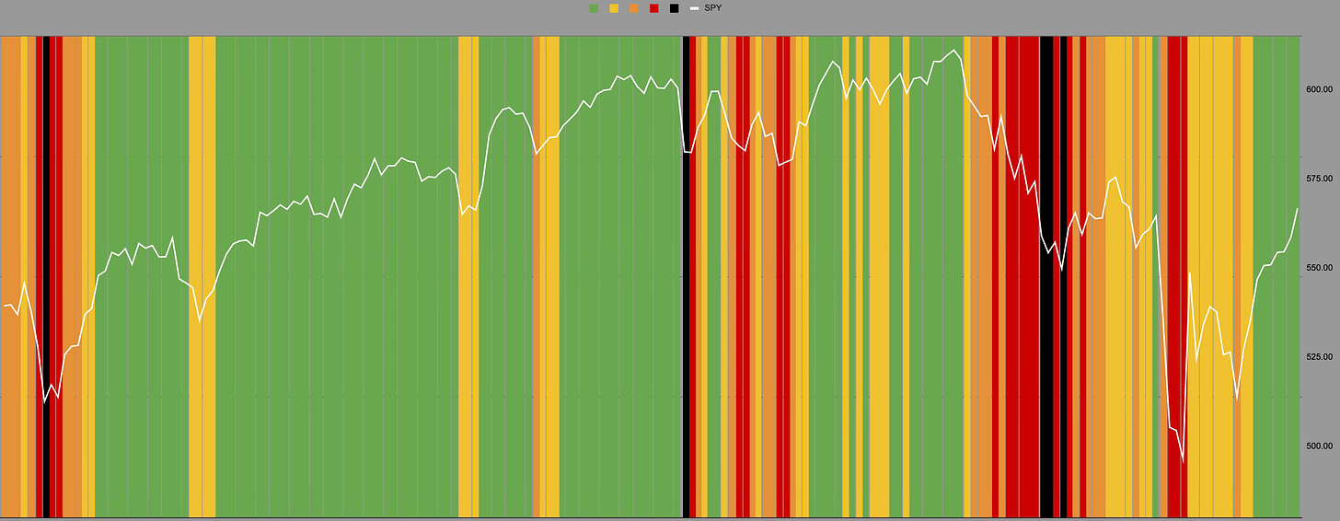The height and width of the screenshot is (521, 1340).
Task: Click the green legend swatch
Action: pos(594,8)
